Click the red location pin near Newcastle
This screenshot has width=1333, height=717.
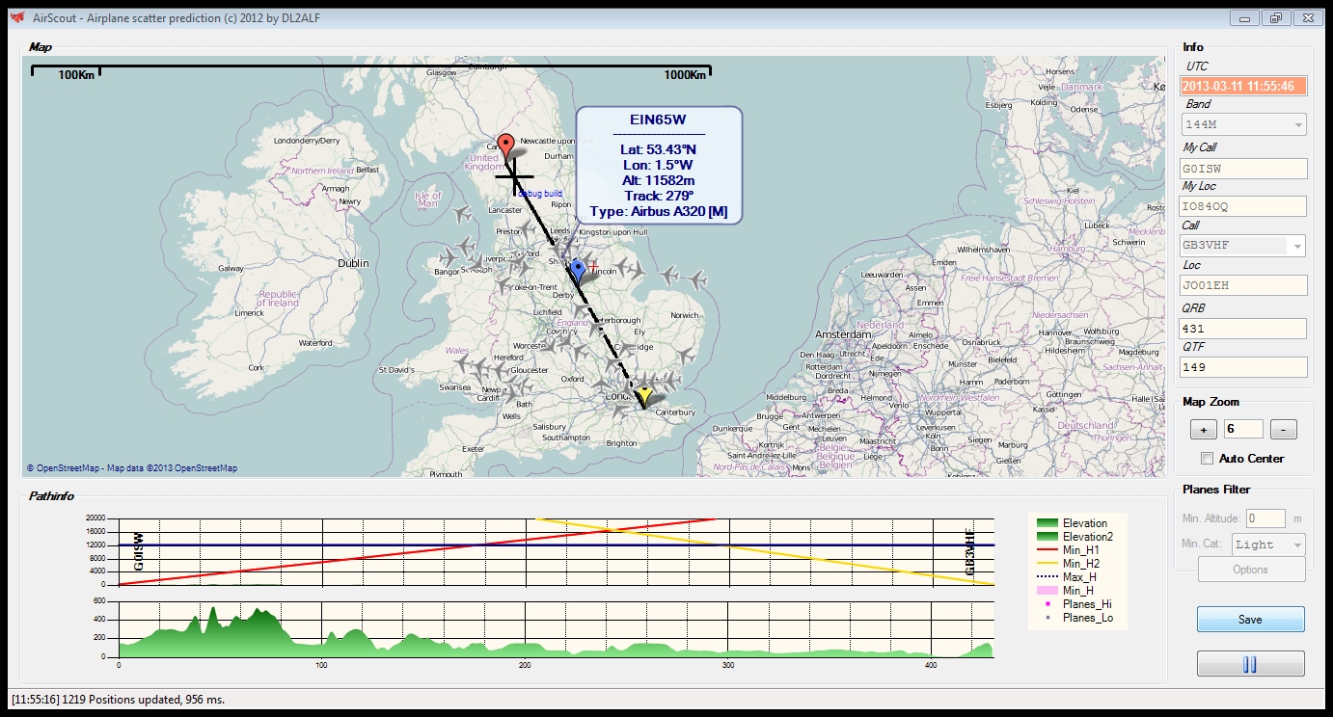point(505,147)
